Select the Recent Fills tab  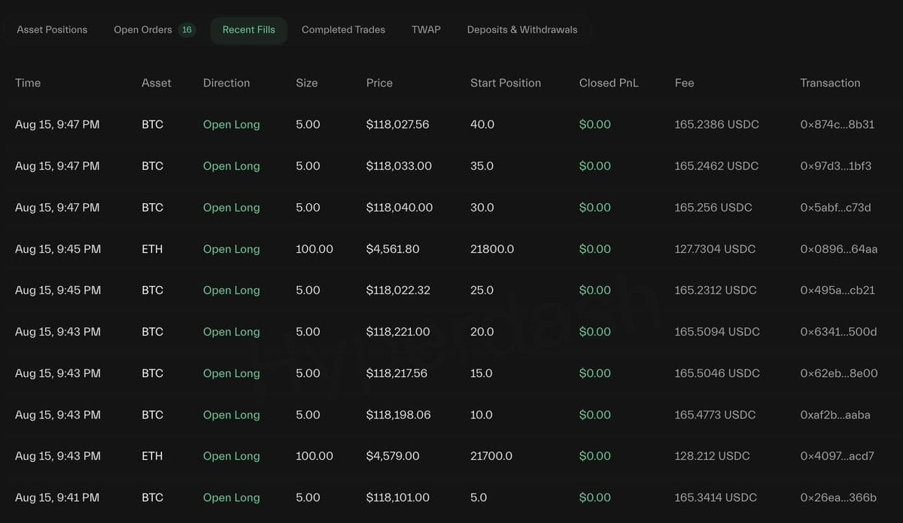tap(249, 30)
